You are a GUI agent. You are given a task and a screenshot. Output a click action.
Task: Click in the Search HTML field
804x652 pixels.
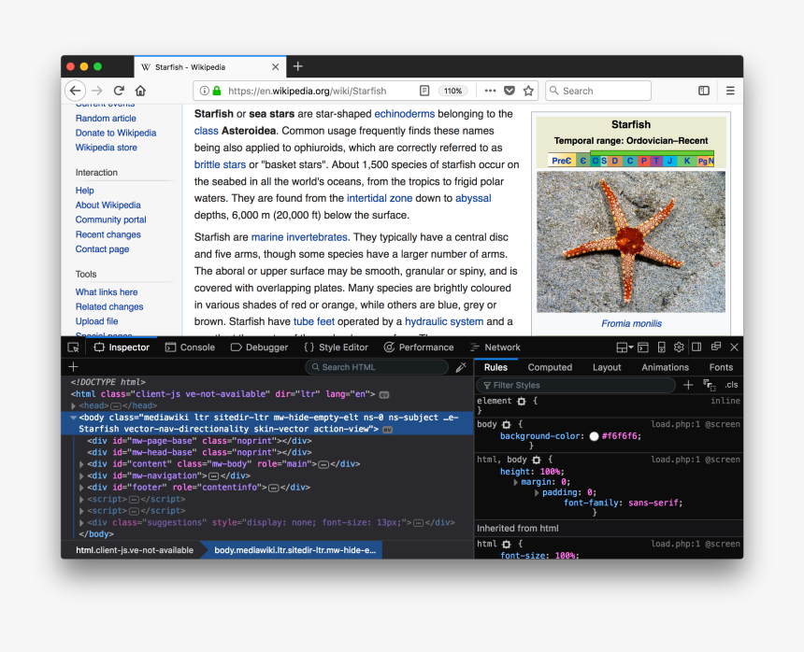coord(377,367)
